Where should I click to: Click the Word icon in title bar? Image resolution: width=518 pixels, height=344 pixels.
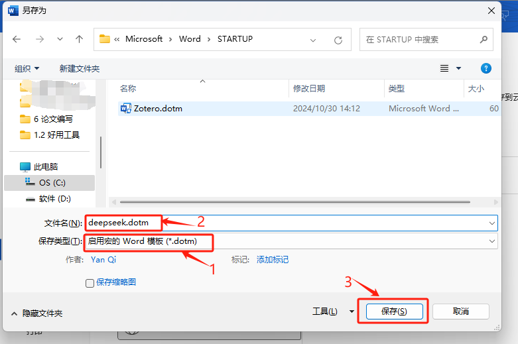tap(13, 11)
